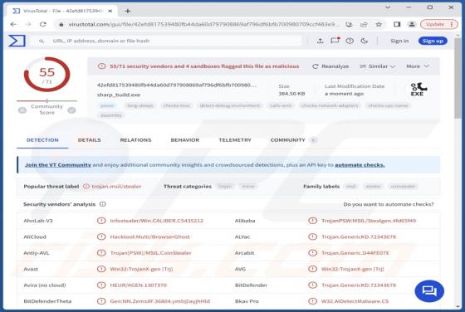465x312 pixels.
Task: Click the positive community score check button
Action: coord(71,110)
